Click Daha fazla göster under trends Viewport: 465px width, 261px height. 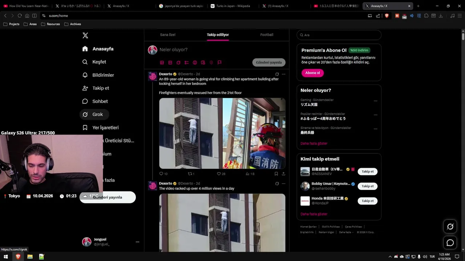coord(314,144)
